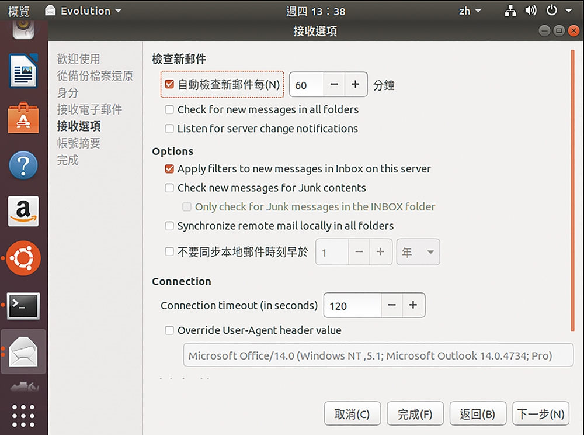
Task: Open the Help question mark icon
Action: [23, 165]
